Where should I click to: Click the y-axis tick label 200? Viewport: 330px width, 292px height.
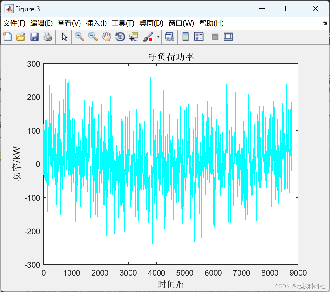click(33, 97)
